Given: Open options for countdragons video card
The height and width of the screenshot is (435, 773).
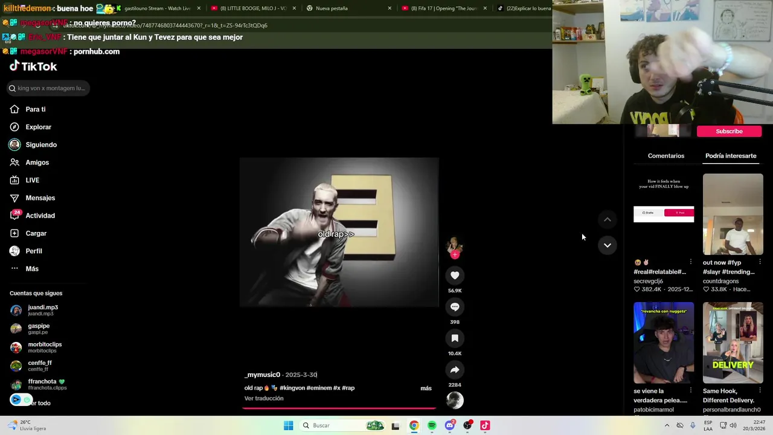Looking at the screenshot, I should [760, 262].
